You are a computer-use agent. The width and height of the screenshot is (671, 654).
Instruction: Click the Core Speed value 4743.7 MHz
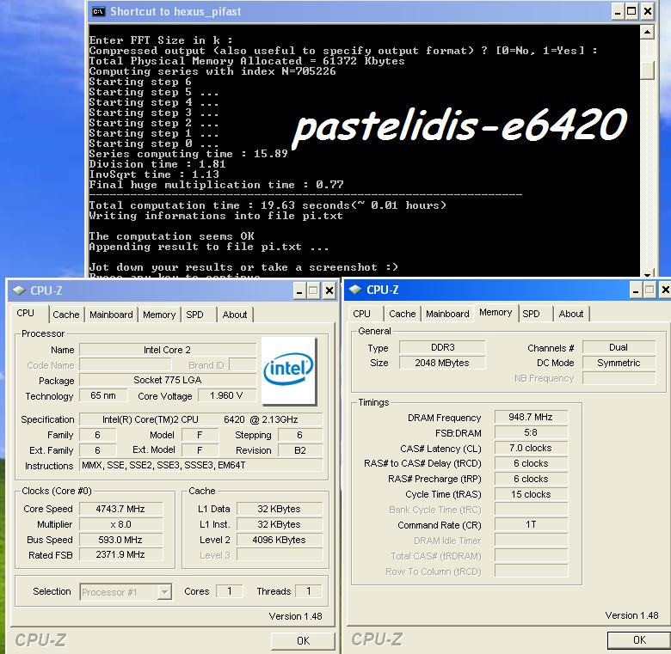pos(120,509)
